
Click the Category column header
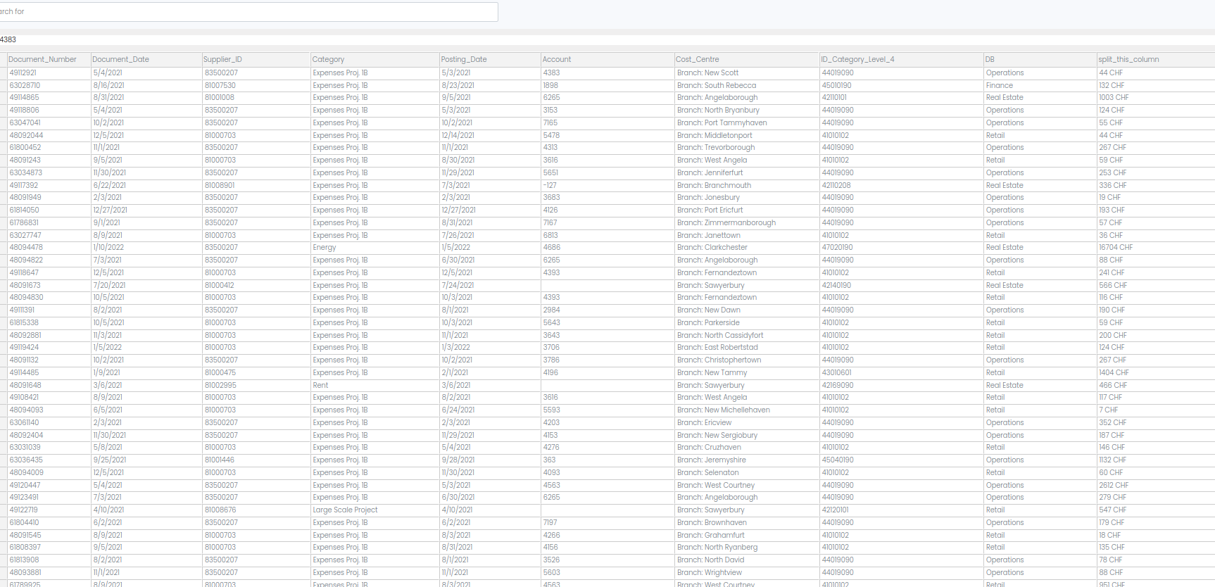point(329,60)
